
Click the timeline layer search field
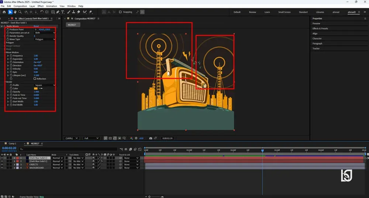coord(68,149)
